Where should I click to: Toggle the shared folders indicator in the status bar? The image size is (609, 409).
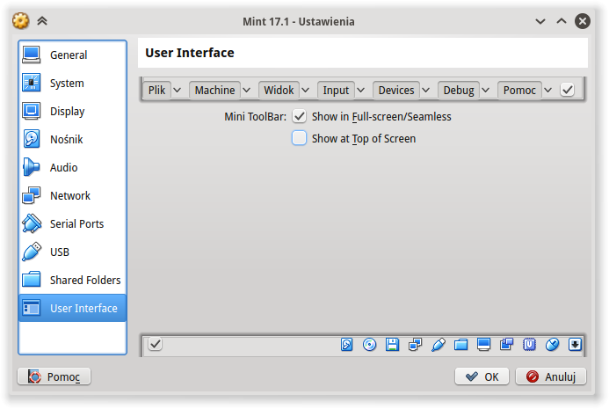pyautogui.click(x=461, y=345)
